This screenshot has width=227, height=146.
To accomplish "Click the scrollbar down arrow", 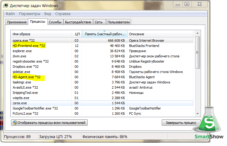I will tap(198, 114).
